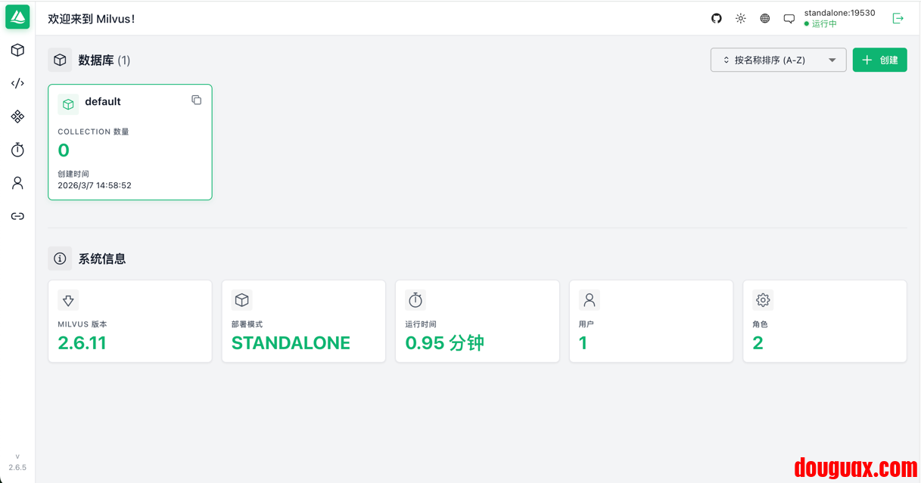Viewport: 921px width, 483px height.
Task: Click the 角色 roles info card
Action: 824,321
